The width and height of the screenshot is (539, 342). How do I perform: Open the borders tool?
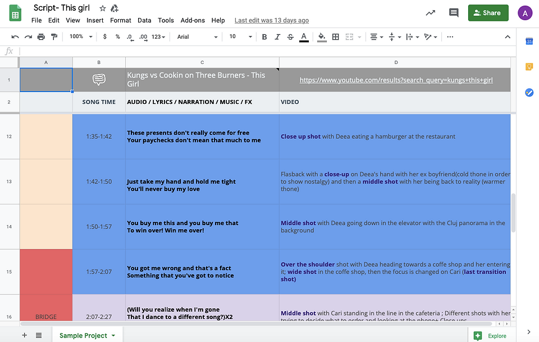[x=336, y=37]
